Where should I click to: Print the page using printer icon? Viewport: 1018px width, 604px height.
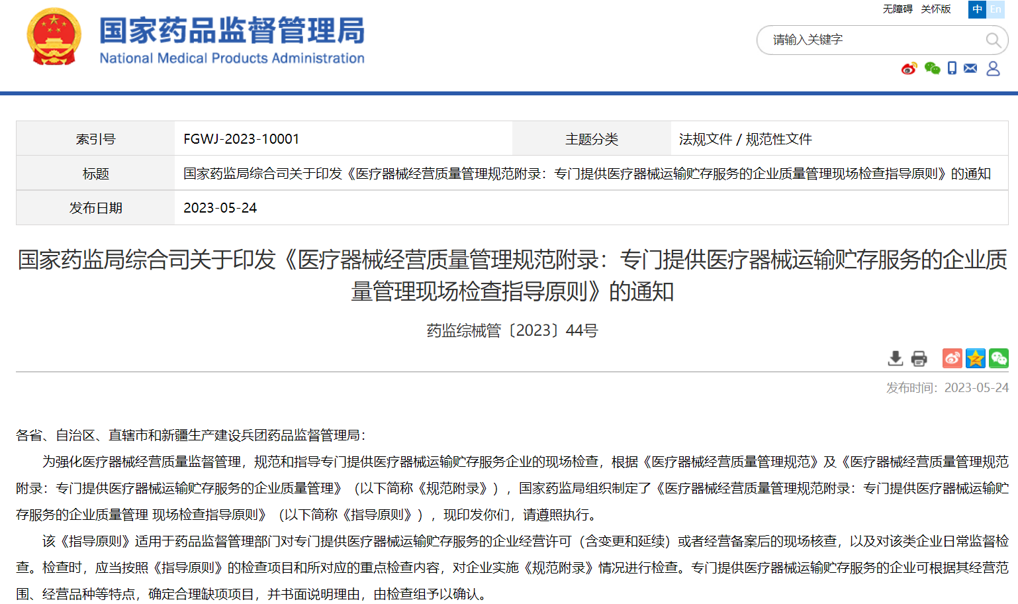[919, 358]
